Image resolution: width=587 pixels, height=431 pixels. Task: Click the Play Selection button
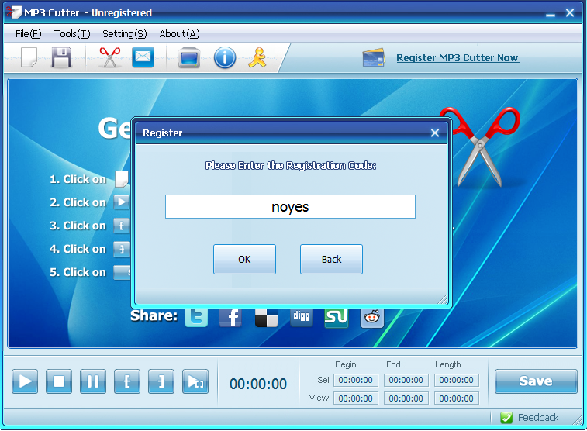(195, 381)
